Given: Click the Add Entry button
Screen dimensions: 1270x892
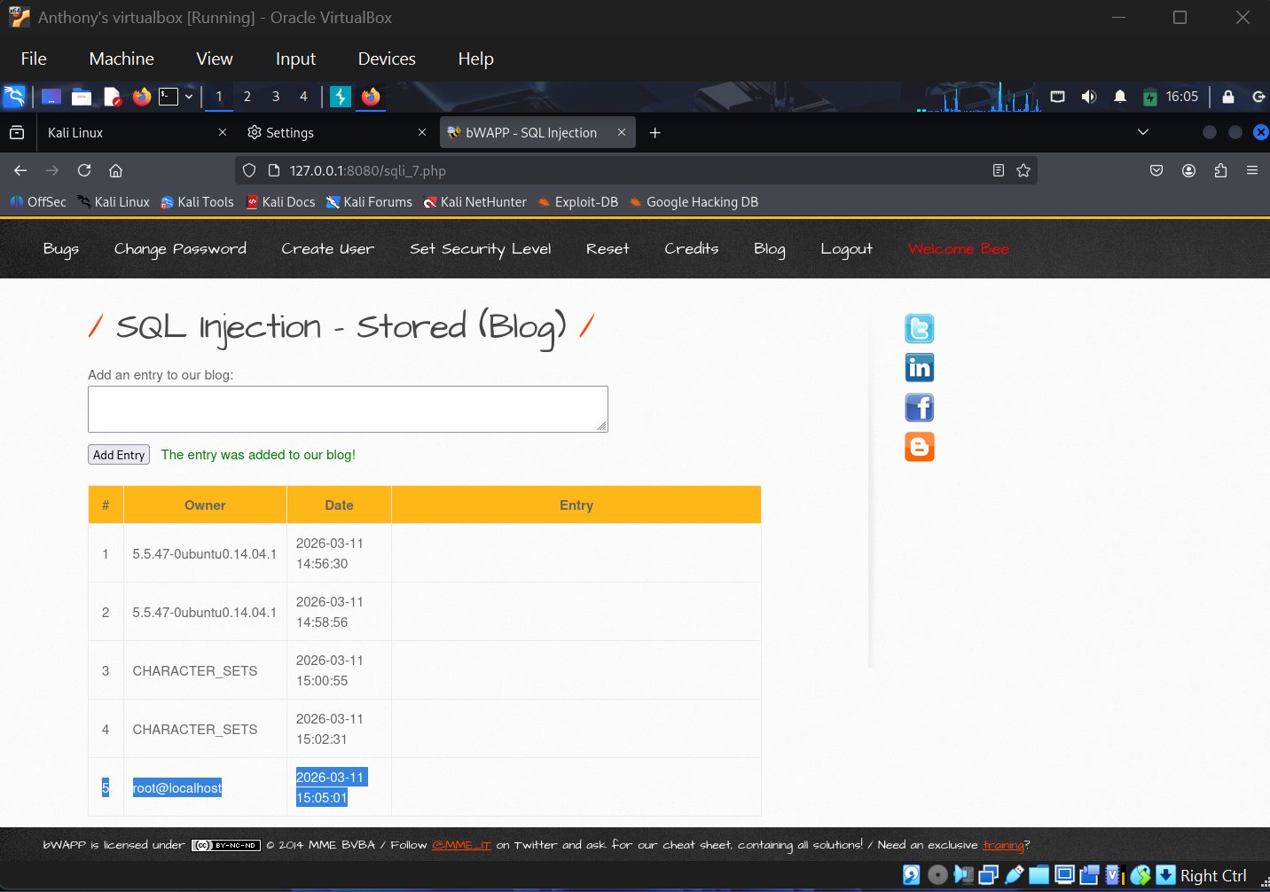Looking at the screenshot, I should coord(119,455).
